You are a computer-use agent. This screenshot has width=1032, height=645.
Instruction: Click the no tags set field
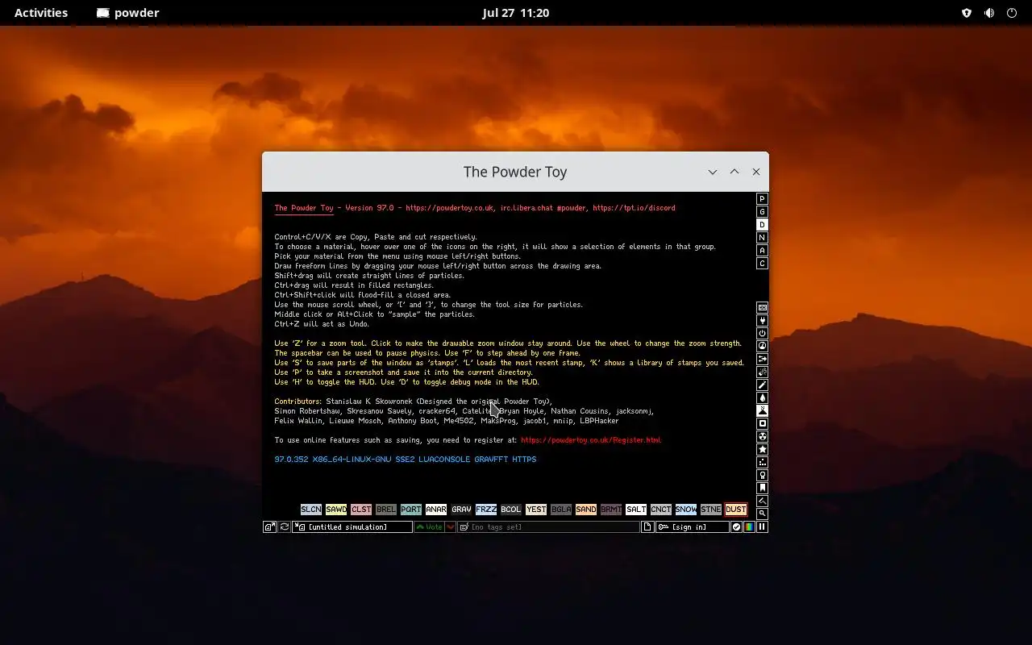[x=548, y=526]
